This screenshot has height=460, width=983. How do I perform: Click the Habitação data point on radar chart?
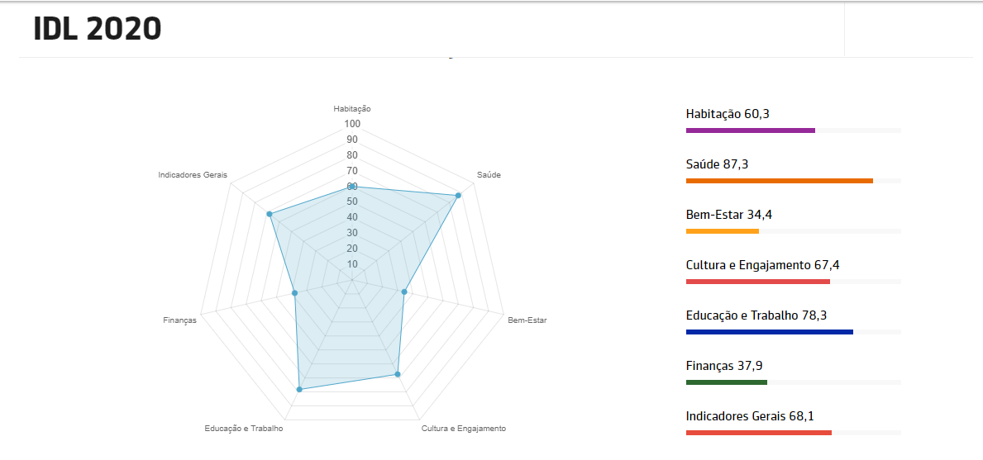(352, 187)
